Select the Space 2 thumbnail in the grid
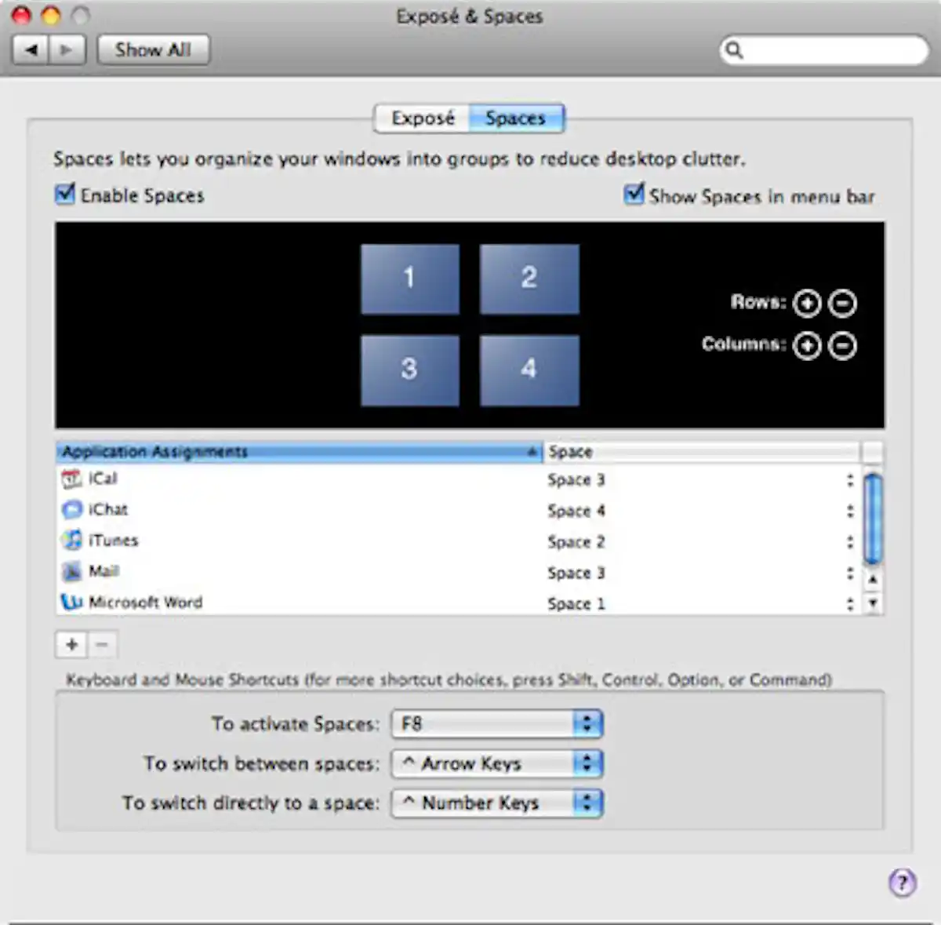Screen dimensions: 941x925 529,279
